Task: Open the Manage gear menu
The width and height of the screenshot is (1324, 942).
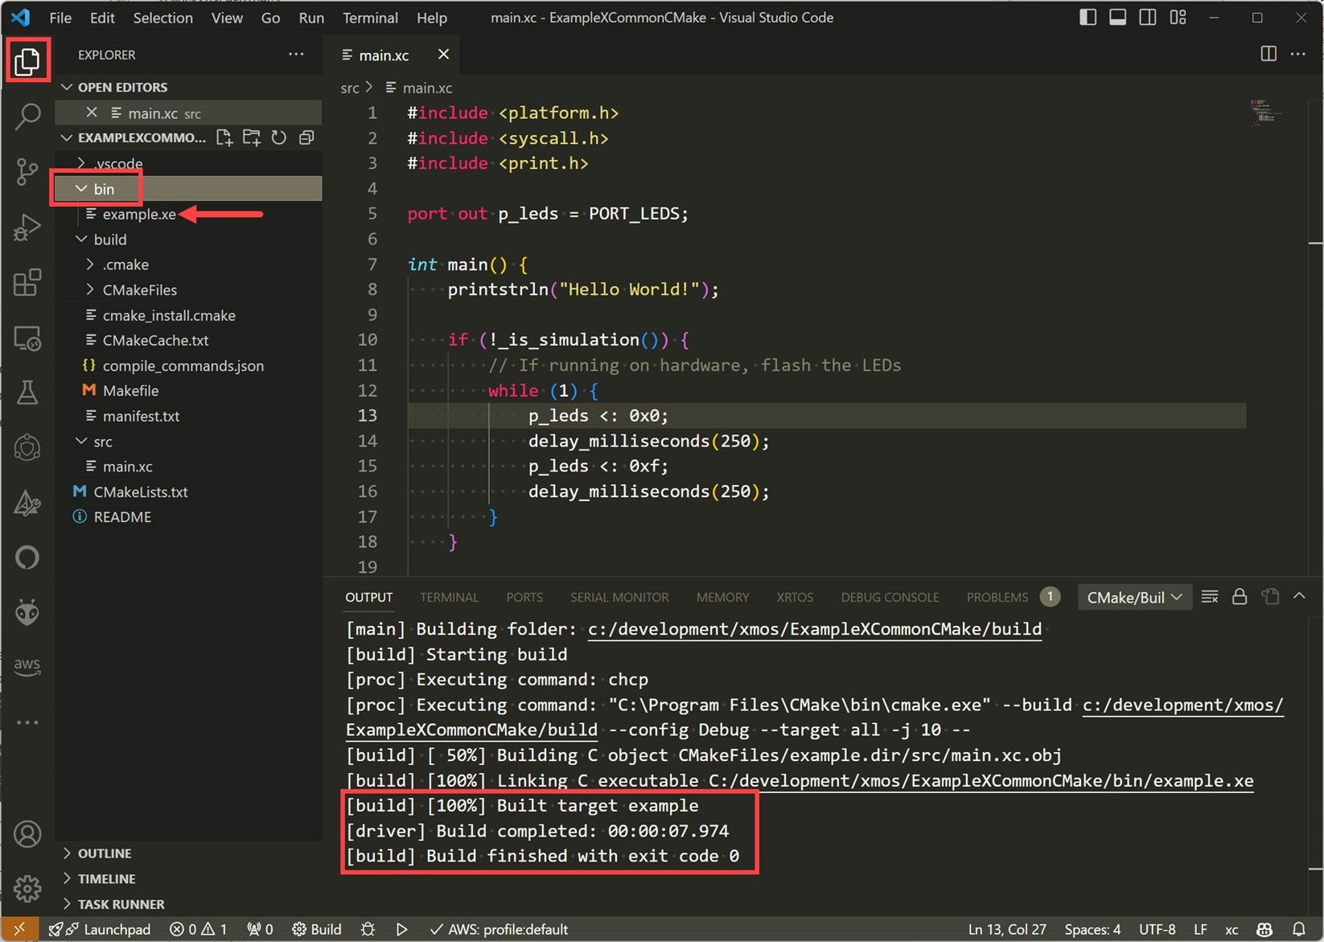Action: 27,889
